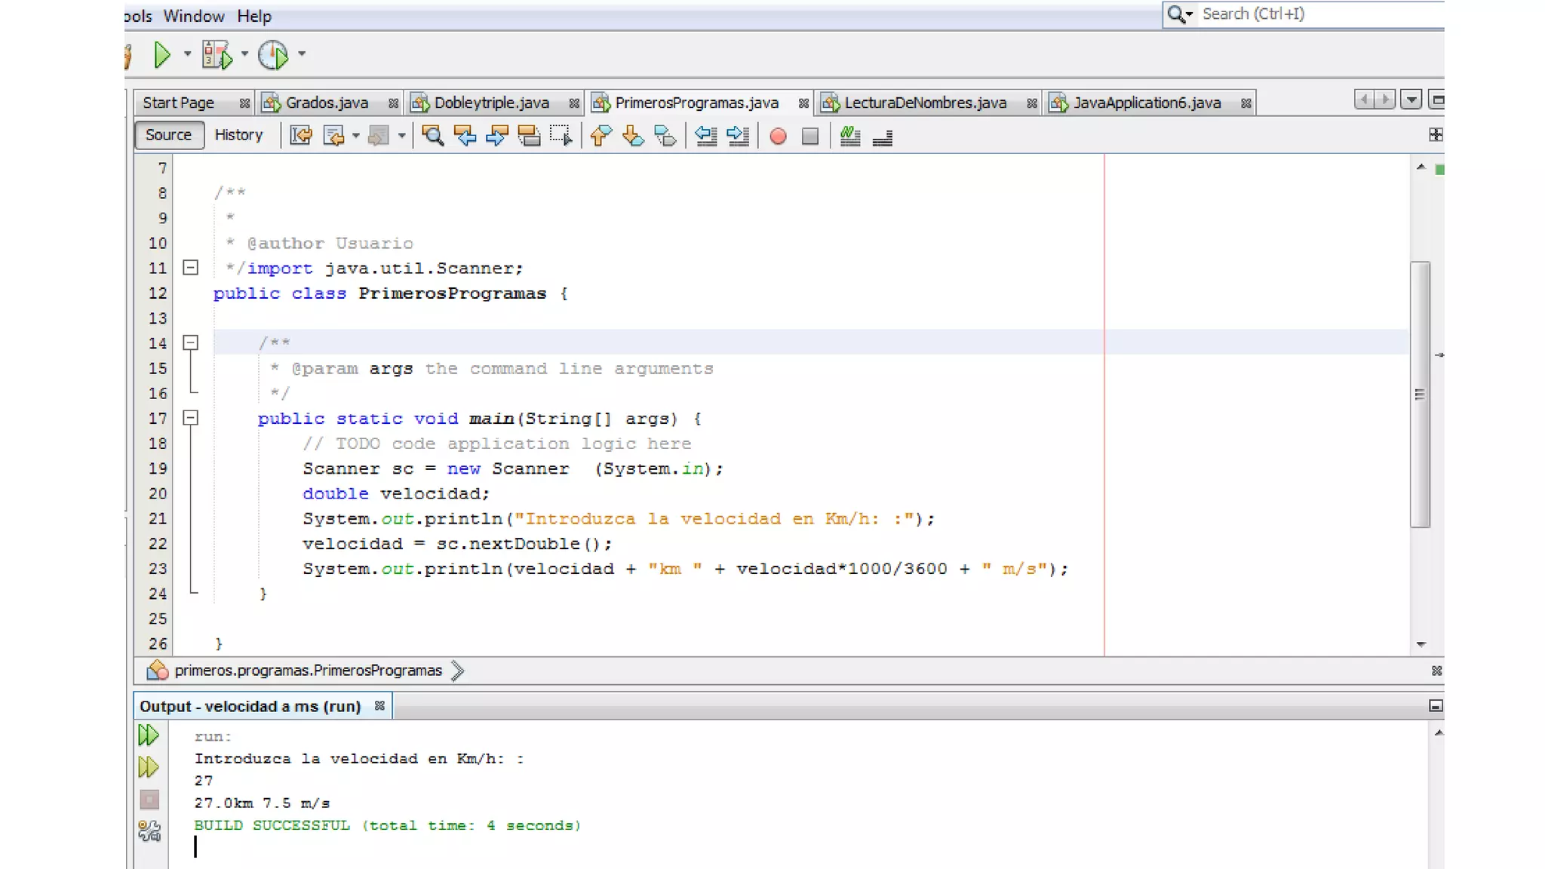Collapse the main method fold, line 17
Screen dimensions: 1545x869
tap(191, 418)
